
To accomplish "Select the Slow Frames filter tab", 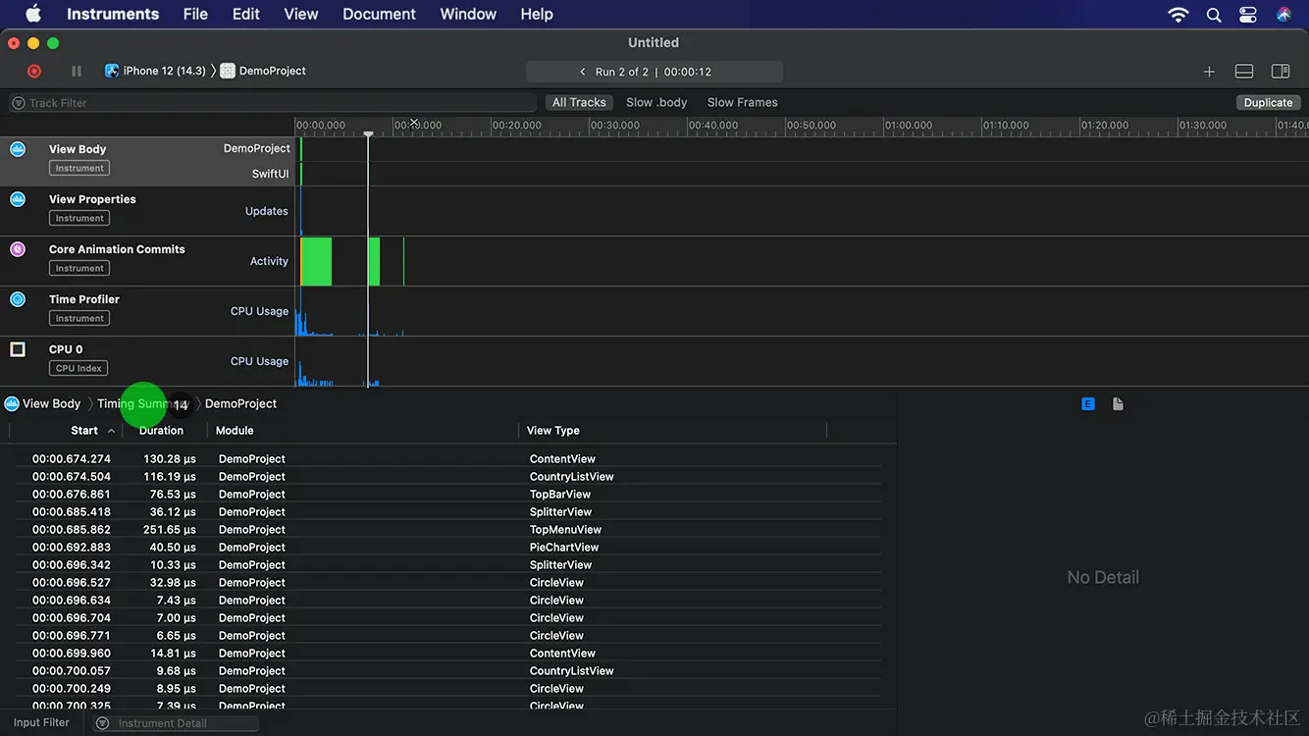I will pos(742,102).
